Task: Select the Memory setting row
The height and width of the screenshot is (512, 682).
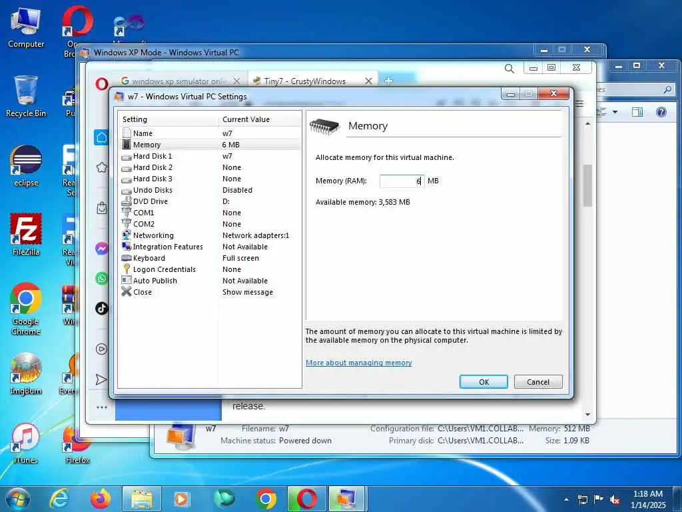Action: pos(210,145)
